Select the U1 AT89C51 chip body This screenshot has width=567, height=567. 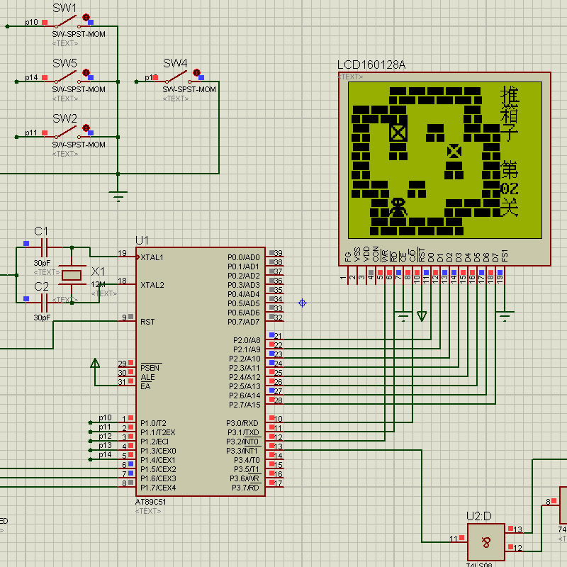coord(201,371)
